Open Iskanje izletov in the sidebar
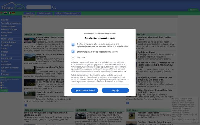The height and width of the screenshot is (125, 200). [9, 29]
